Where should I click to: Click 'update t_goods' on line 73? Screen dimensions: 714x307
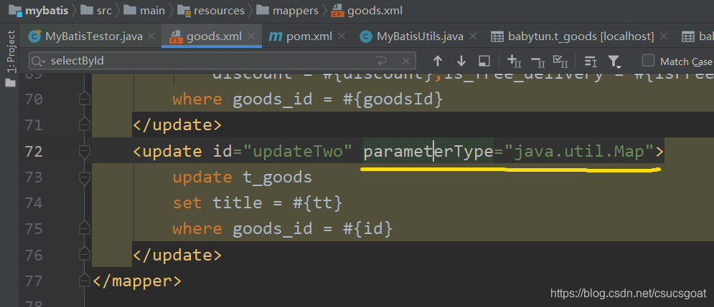point(243,177)
